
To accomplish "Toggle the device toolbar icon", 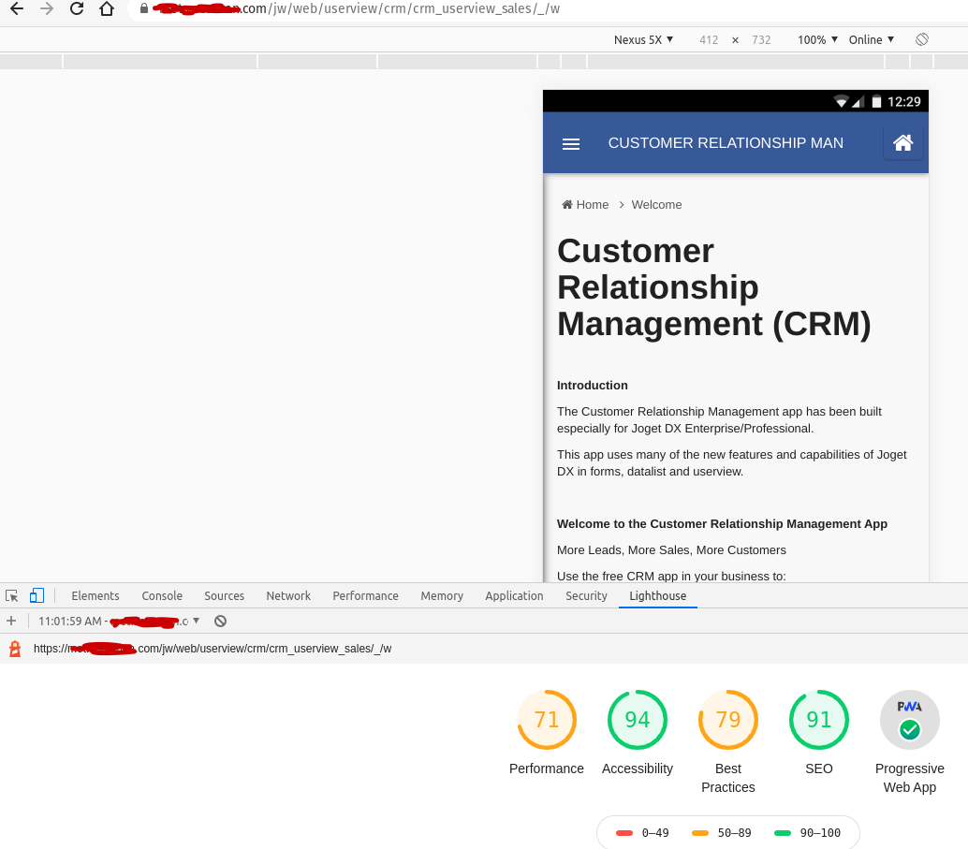I will (37, 596).
